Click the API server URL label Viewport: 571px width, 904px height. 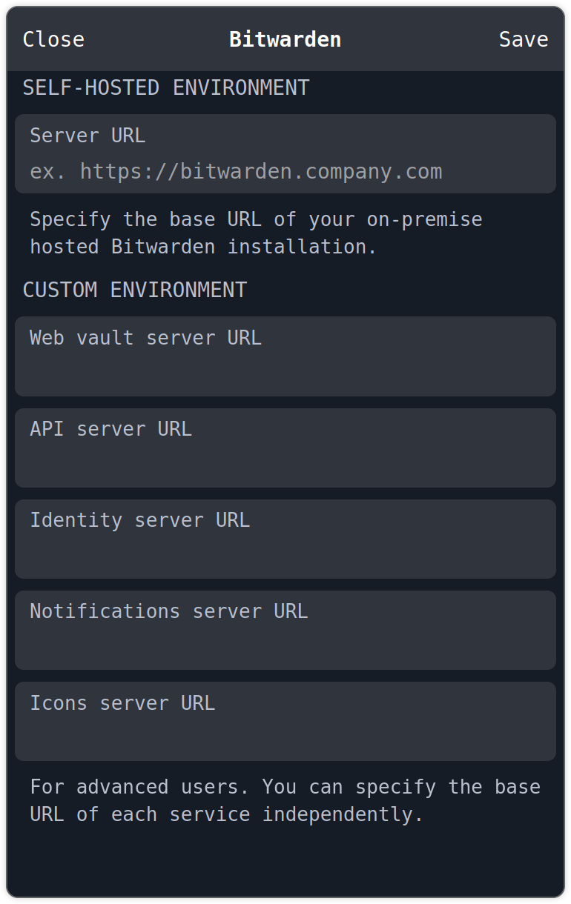(x=110, y=429)
